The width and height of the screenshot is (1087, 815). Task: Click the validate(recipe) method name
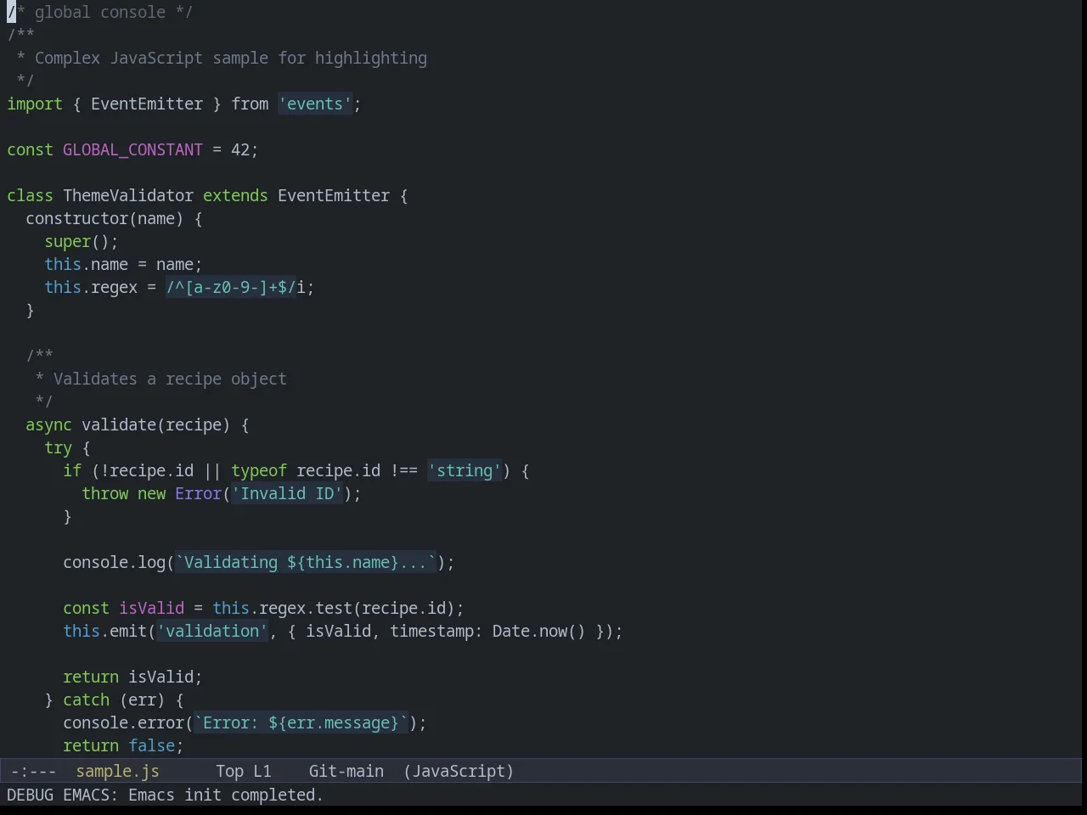pyautogui.click(x=155, y=424)
